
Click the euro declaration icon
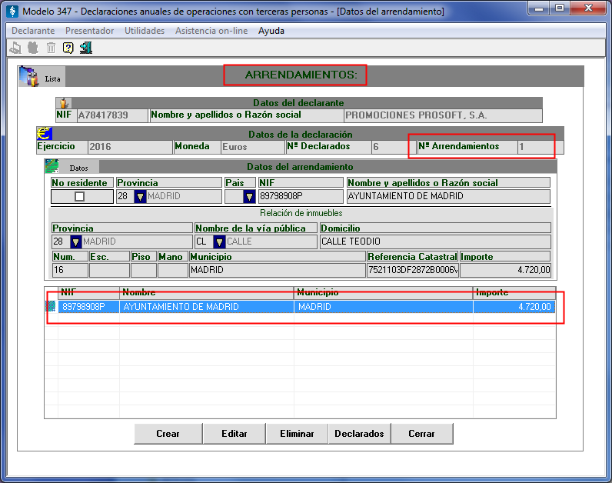(44, 134)
